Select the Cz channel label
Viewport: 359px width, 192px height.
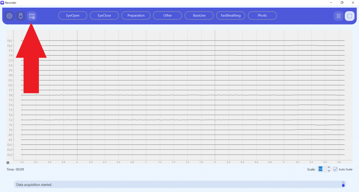point(11,120)
